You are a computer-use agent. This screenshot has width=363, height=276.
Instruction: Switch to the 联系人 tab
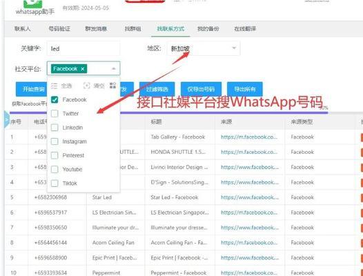point(23,29)
